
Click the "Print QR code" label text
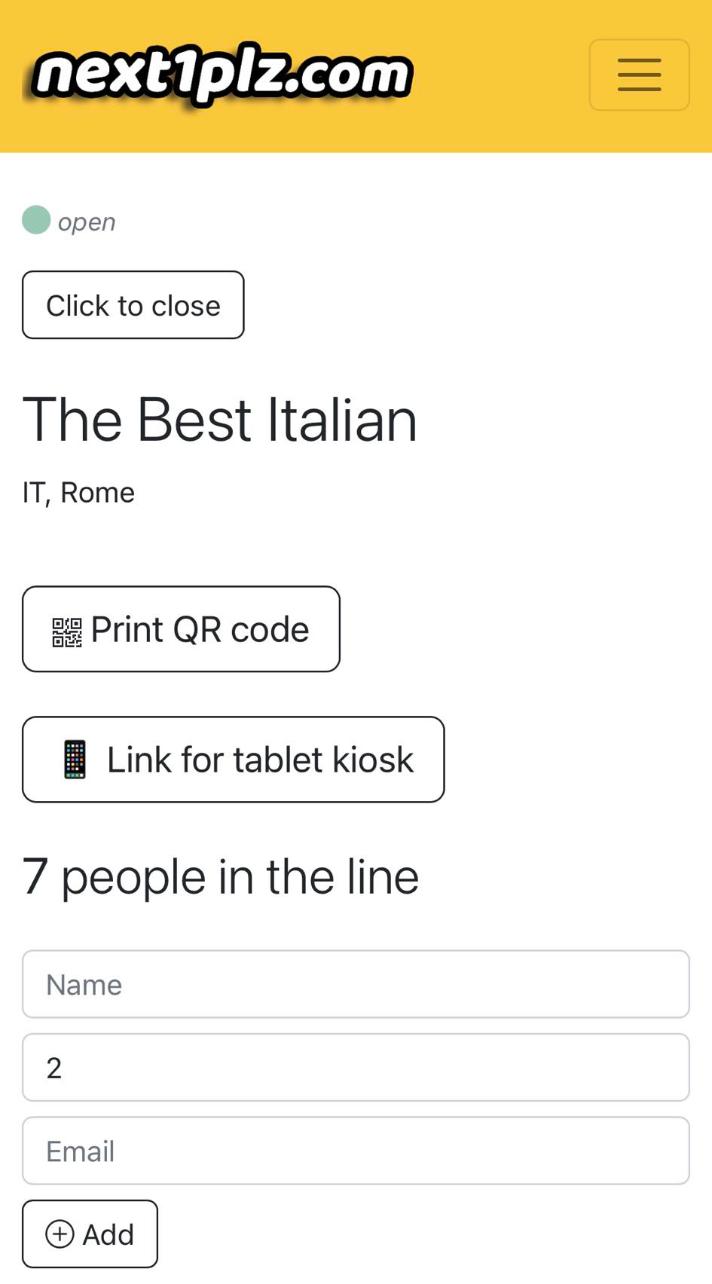point(200,630)
